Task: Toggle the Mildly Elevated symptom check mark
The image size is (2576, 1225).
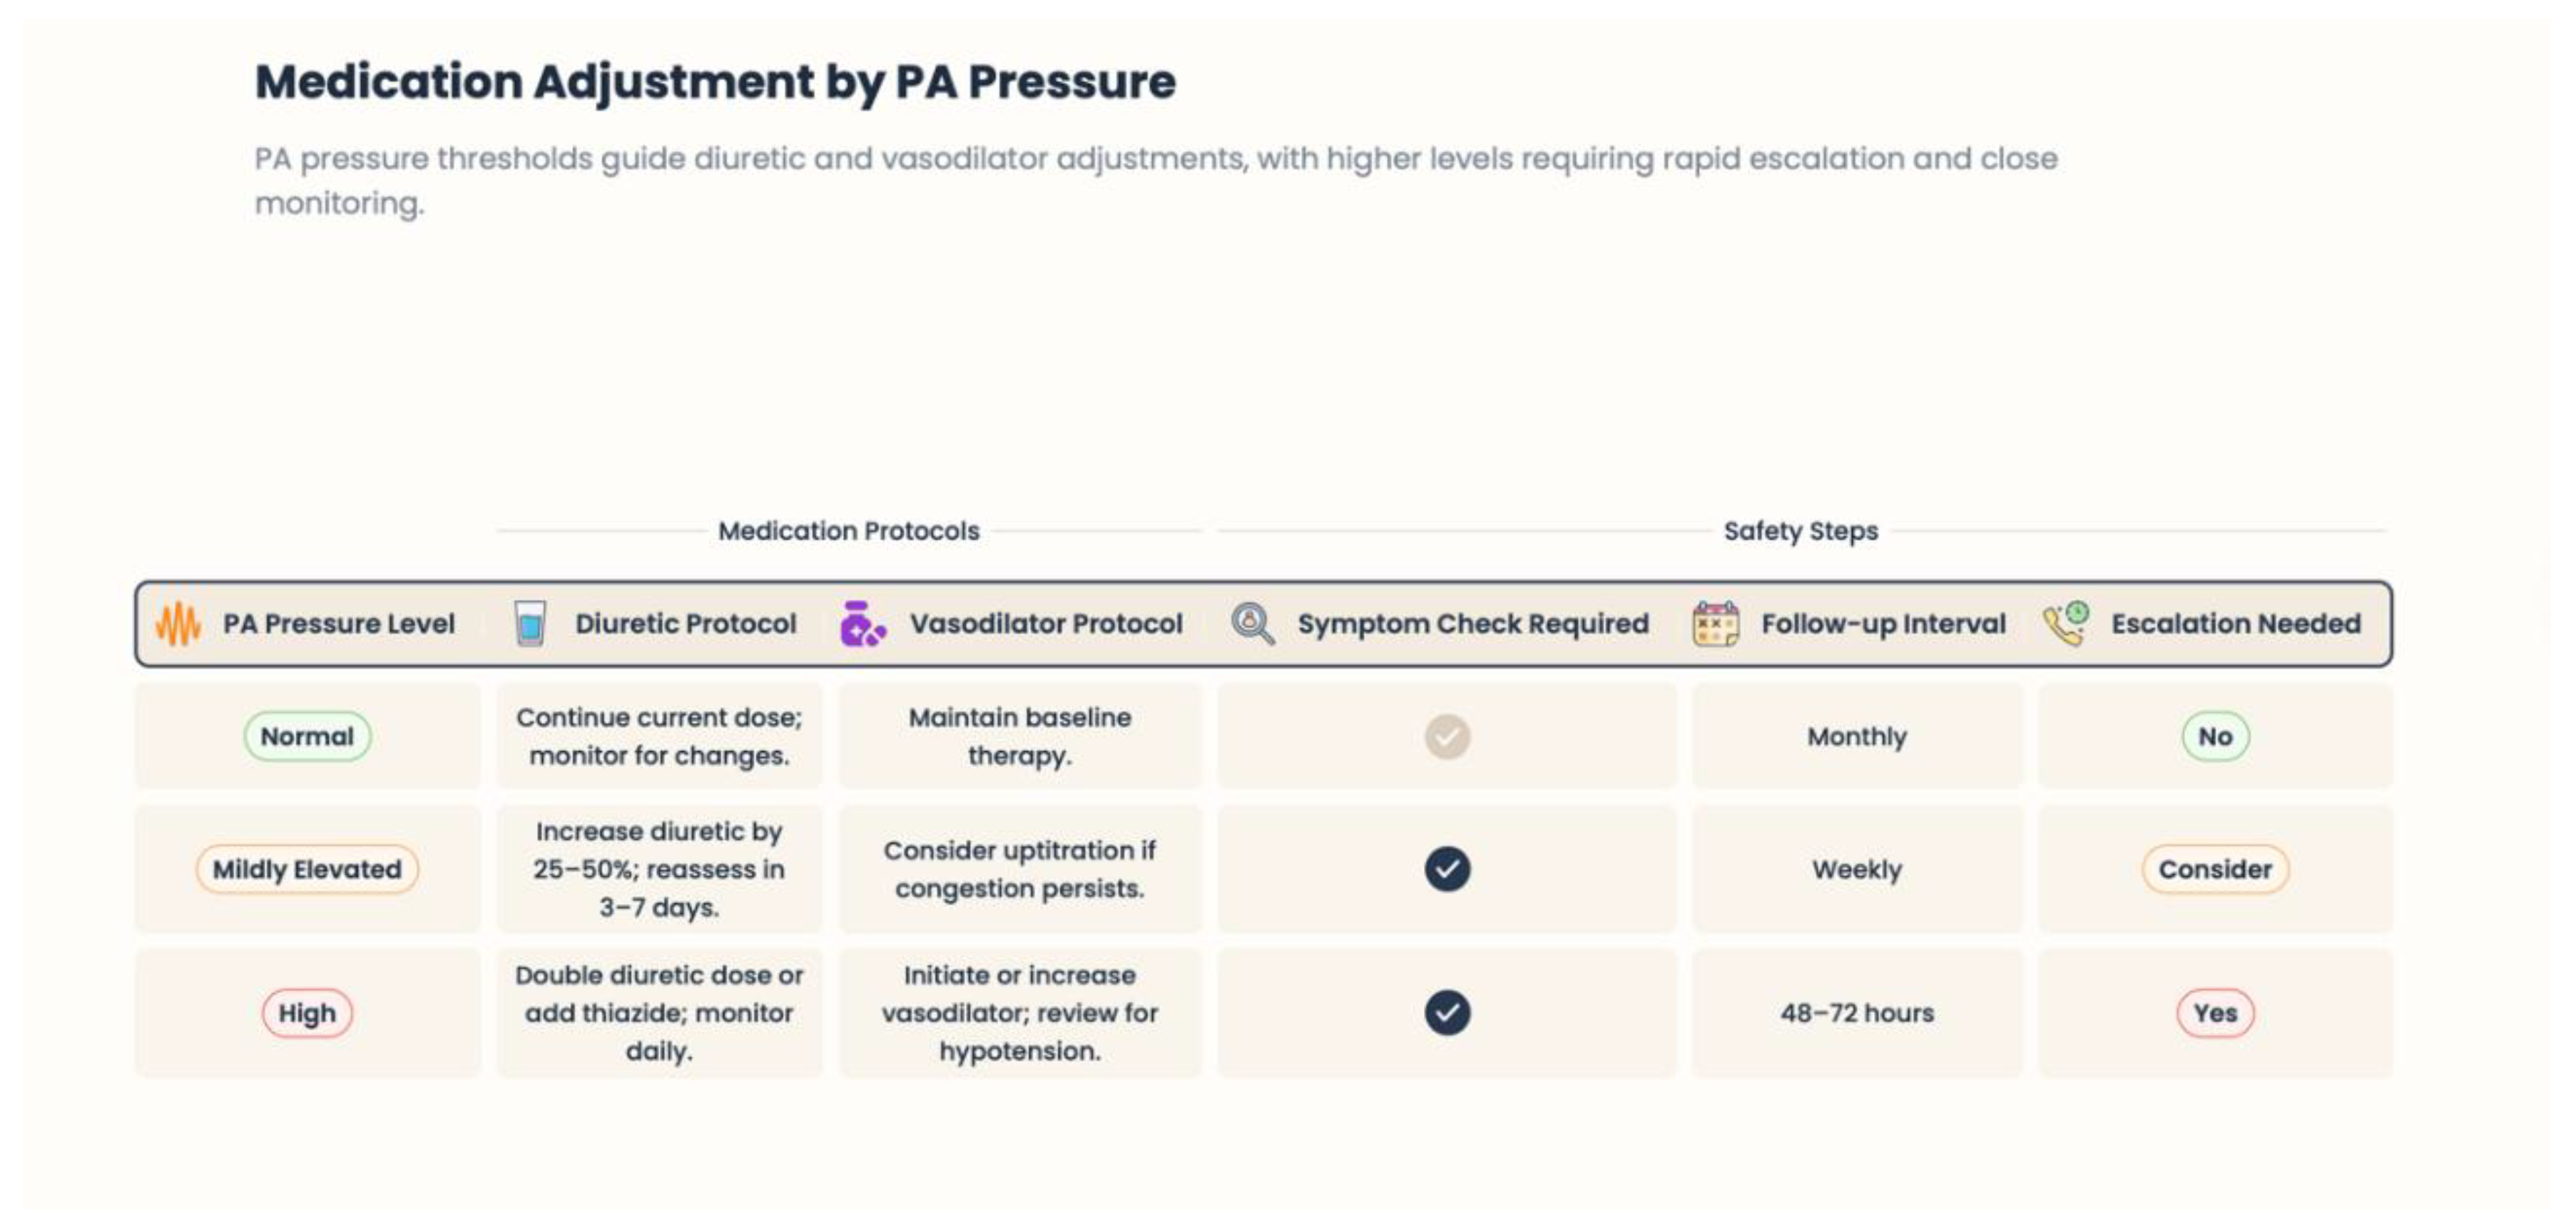Action: 1447,869
